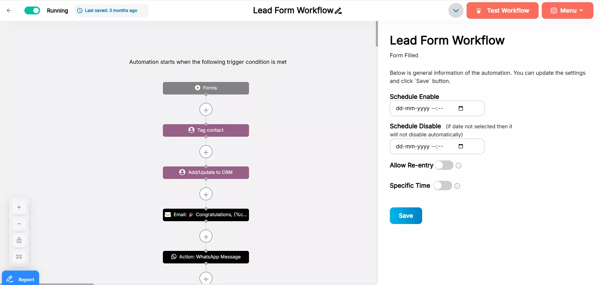Click the info icon beside Allow Re-entry

pos(458,165)
